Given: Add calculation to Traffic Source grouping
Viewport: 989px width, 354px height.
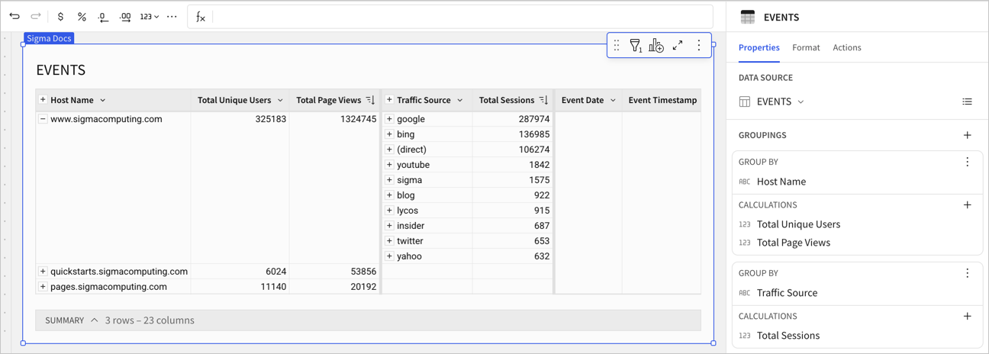Looking at the screenshot, I should [968, 316].
